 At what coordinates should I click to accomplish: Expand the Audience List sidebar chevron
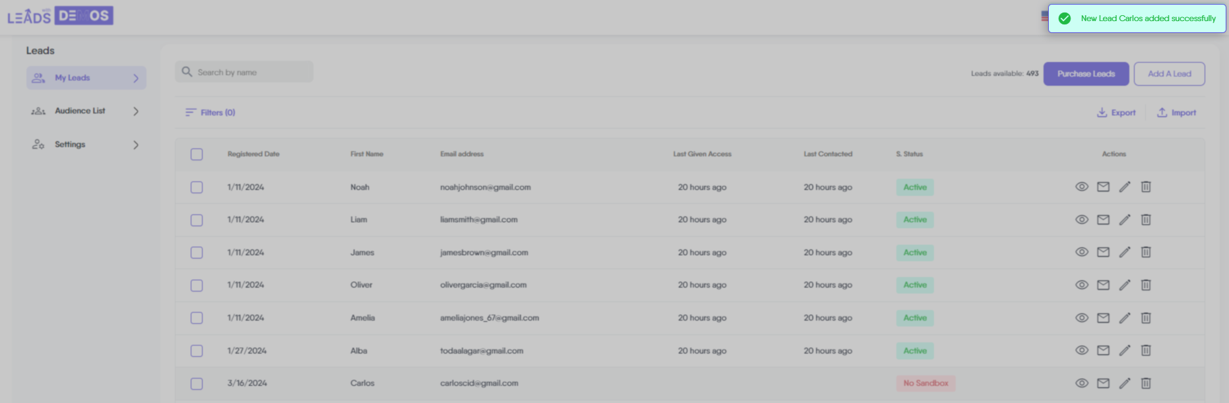coord(136,111)
